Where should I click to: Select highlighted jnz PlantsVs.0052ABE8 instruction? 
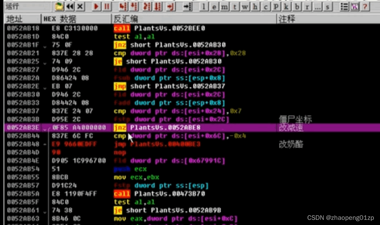[x=157, y=128]
